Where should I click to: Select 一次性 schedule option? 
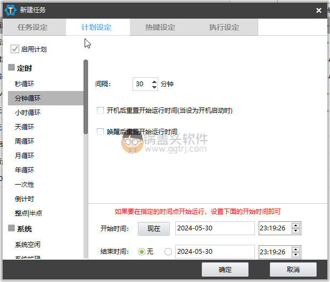pyautogui.click(x=46, y=184)
